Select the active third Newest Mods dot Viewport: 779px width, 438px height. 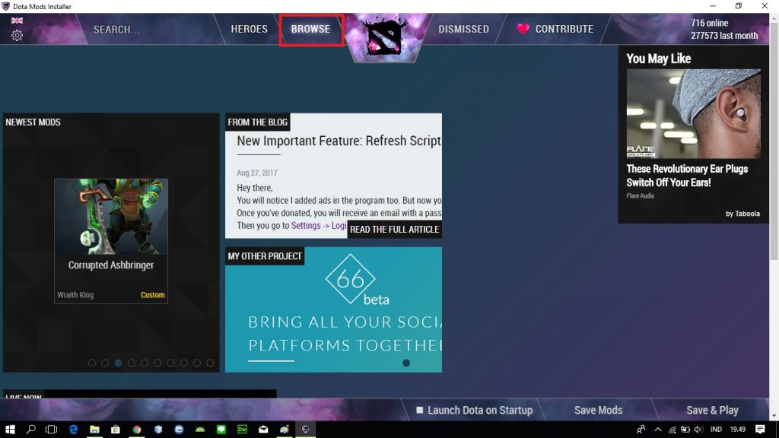(118, 363)
